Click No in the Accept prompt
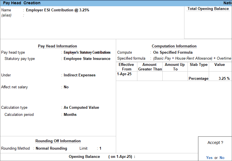232x161 pixels. click(x=222, y=158)
